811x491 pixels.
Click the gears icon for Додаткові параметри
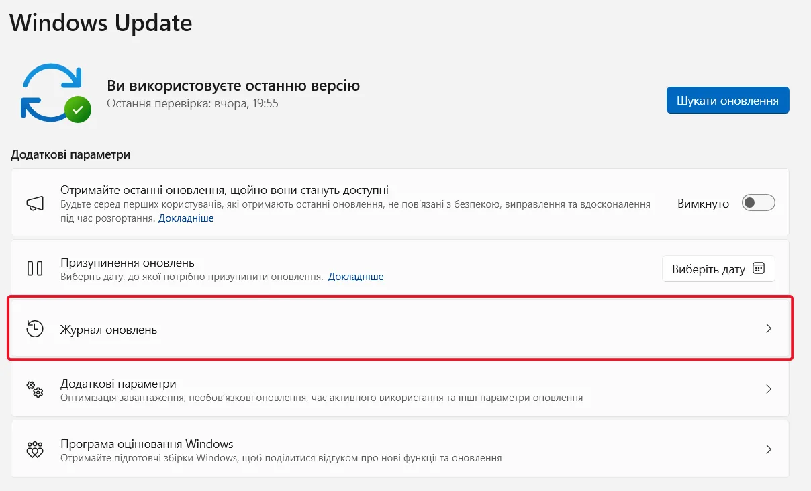pos(35,389)
